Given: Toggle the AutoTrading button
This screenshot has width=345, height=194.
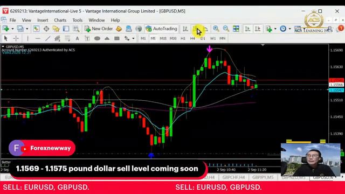Looking at the screenshot, I should (x=162, y=29).
